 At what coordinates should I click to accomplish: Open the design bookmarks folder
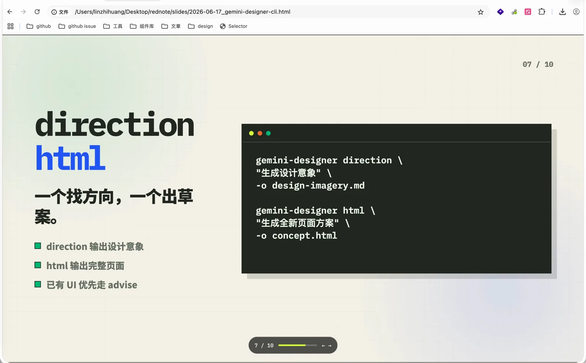tap(200, 26)
